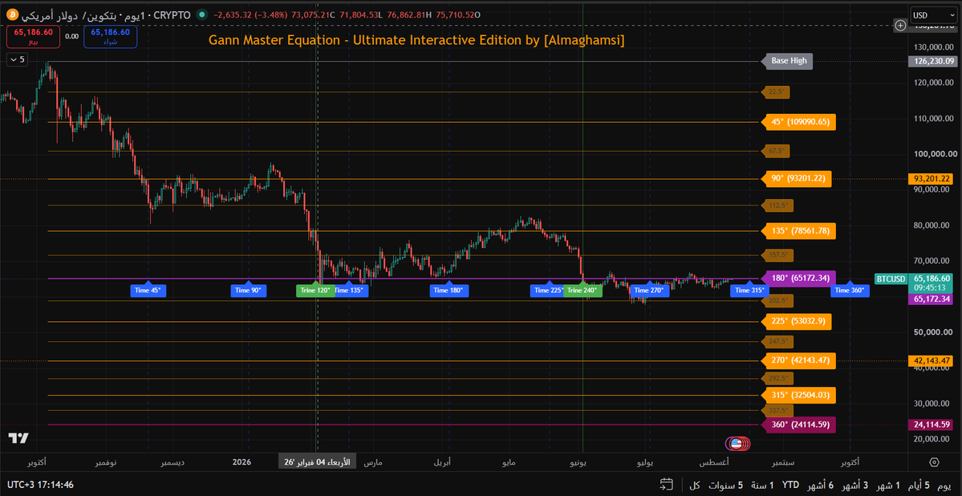The width and height of the screenshot is (962, 496).
Task: Click the الأربعاء 04 فبراير '26 date label
Action: (317, 461)
